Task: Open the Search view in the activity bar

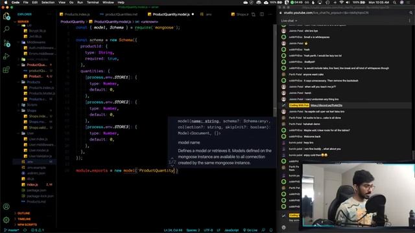Action: pos(6,29)
